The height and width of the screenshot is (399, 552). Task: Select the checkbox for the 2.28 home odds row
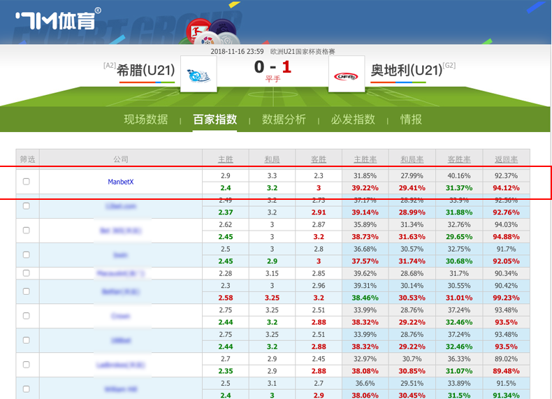(x=27, y=273)
